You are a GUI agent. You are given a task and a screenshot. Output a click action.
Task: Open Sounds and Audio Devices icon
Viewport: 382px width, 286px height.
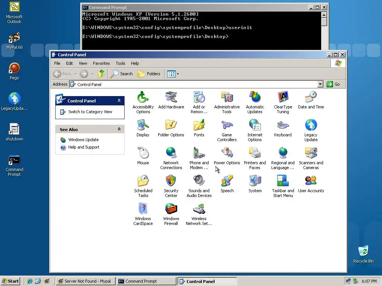[199, 186]
